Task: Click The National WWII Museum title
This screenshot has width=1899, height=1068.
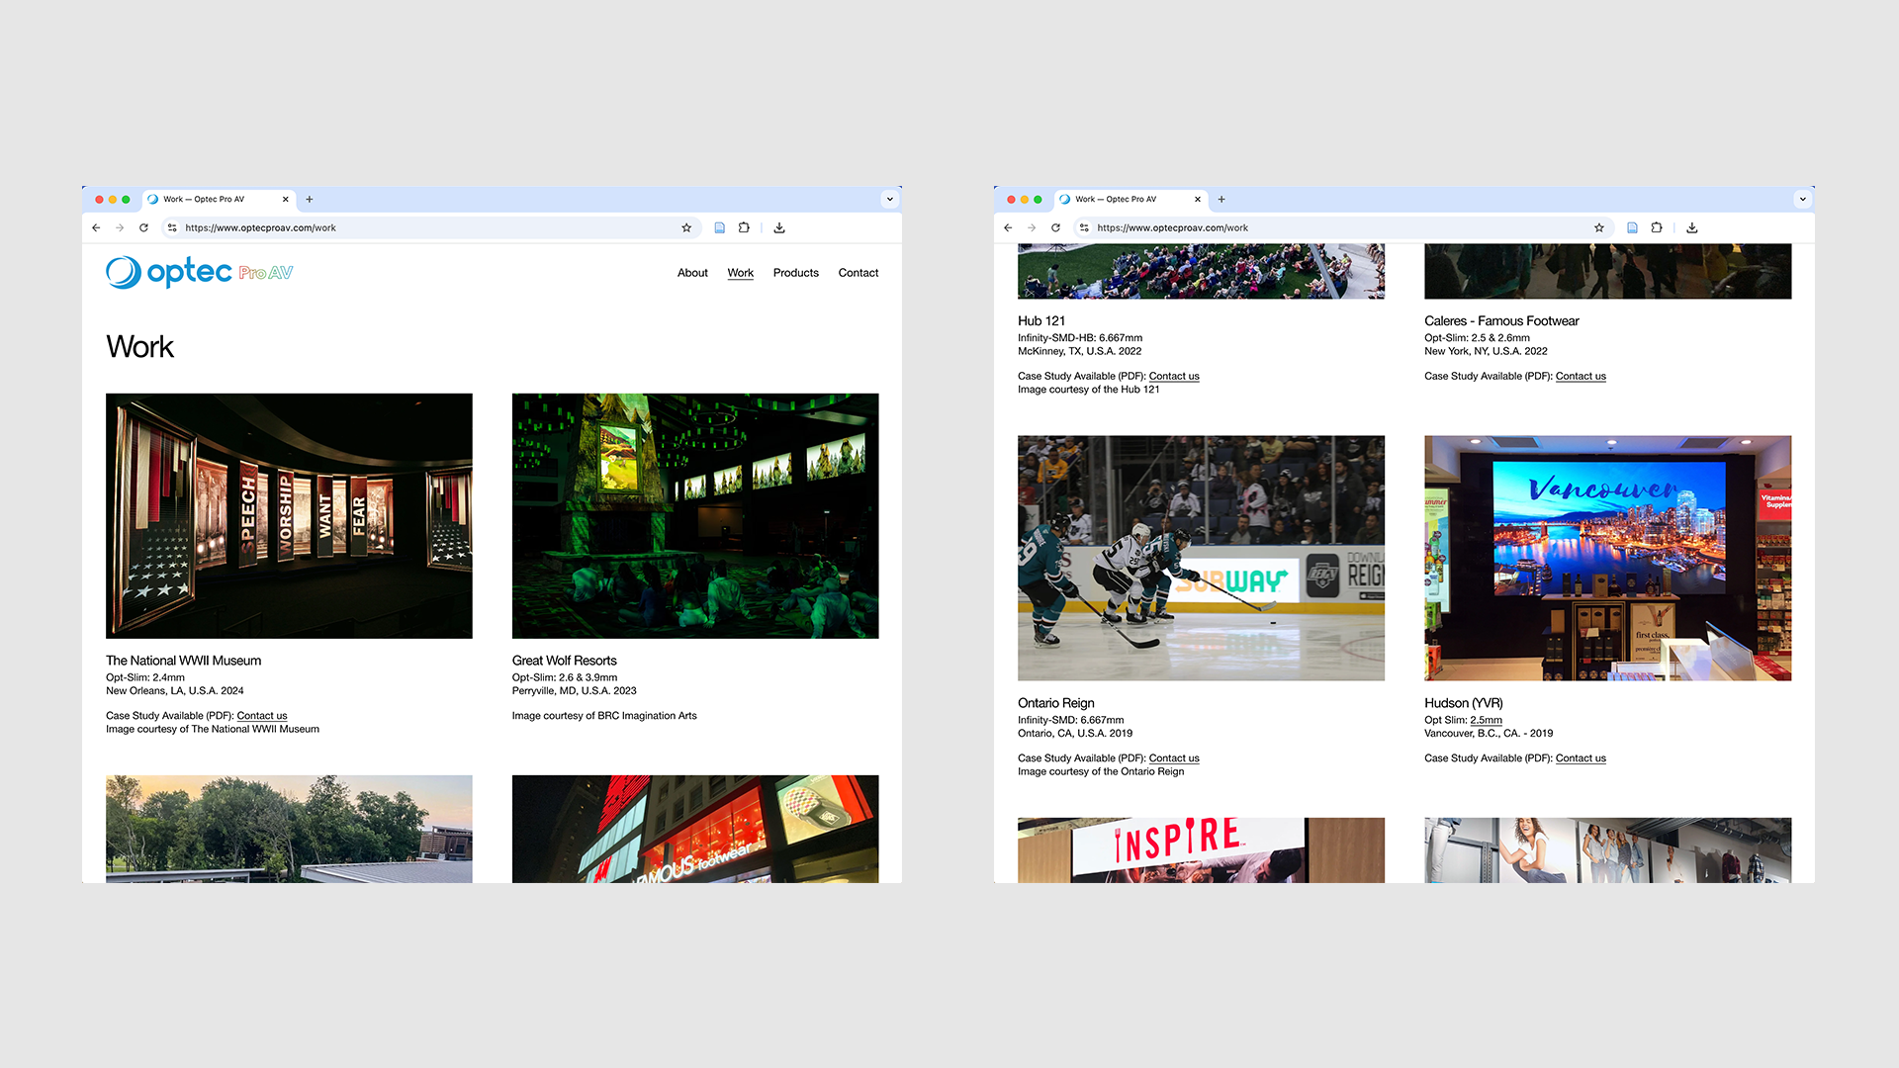Action: [x=184, y=661]
